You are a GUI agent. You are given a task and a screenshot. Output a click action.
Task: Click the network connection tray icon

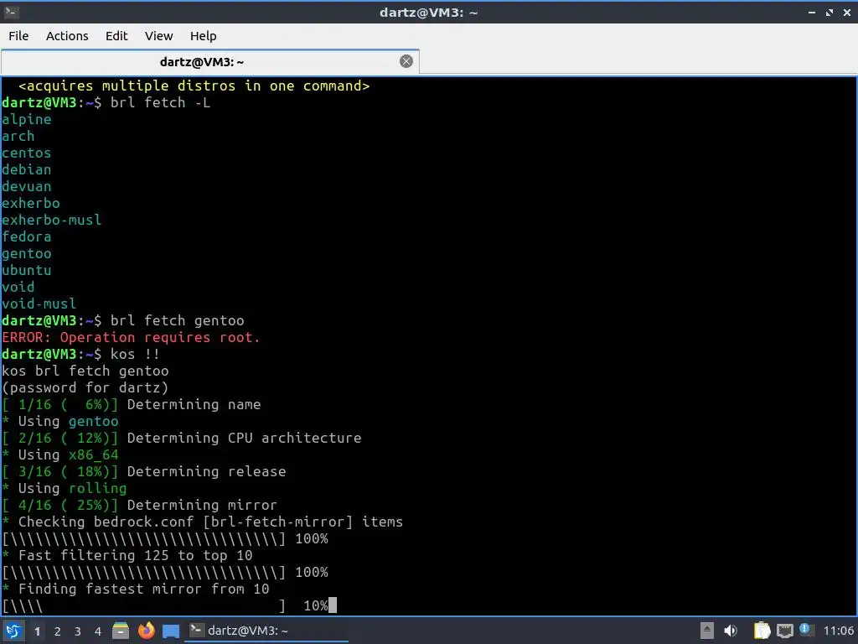click(x=784, y=631)
